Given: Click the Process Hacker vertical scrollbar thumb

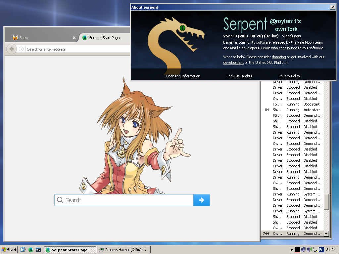Looking at the screenshot, I should [x=326, y=202].
